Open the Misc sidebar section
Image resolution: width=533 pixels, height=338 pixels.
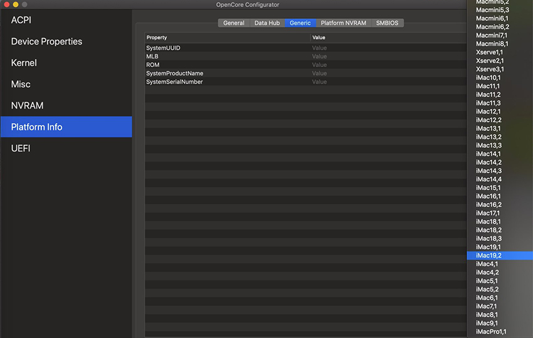pos(66,84)
